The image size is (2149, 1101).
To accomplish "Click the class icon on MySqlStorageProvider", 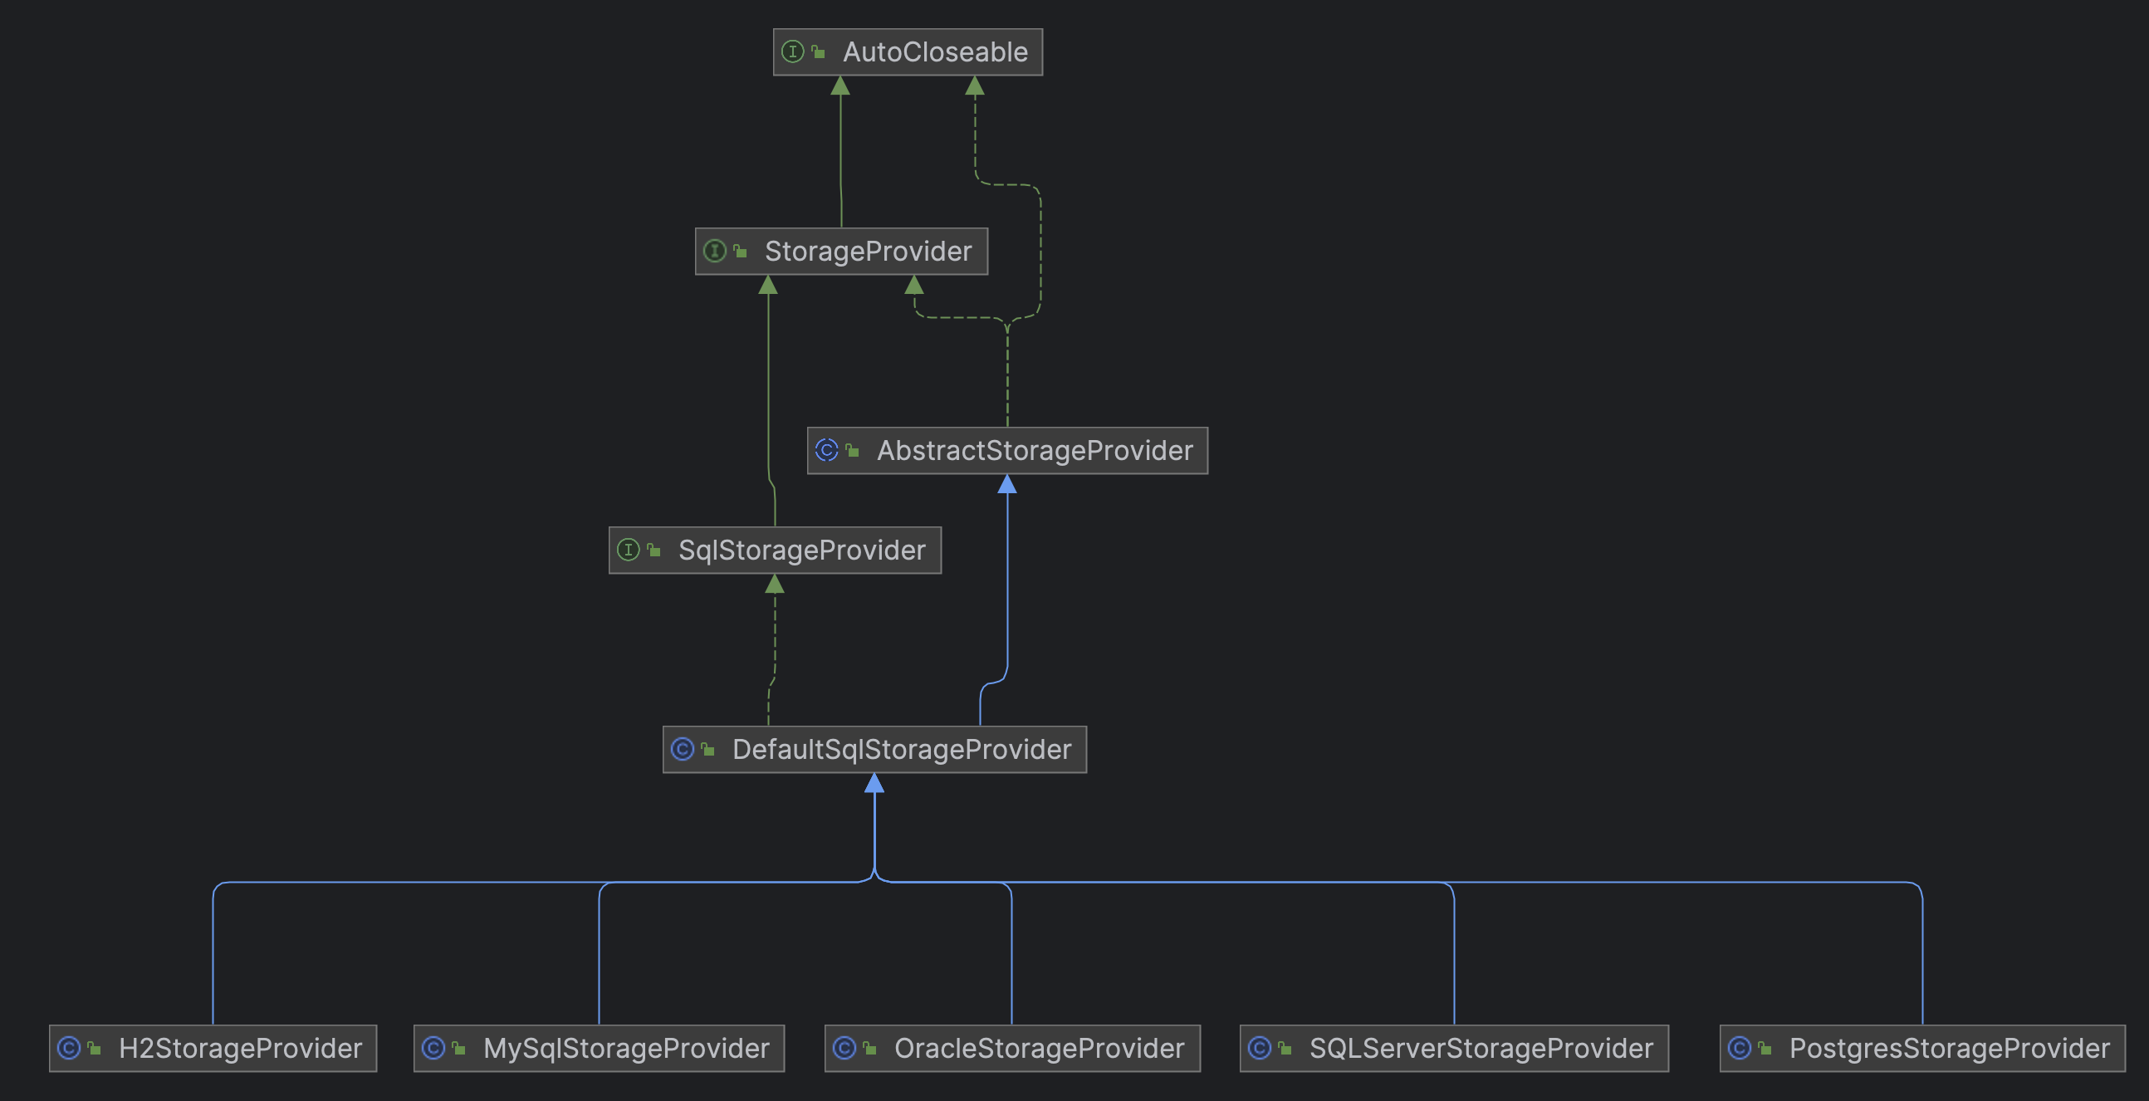I will click(433, 1048).
